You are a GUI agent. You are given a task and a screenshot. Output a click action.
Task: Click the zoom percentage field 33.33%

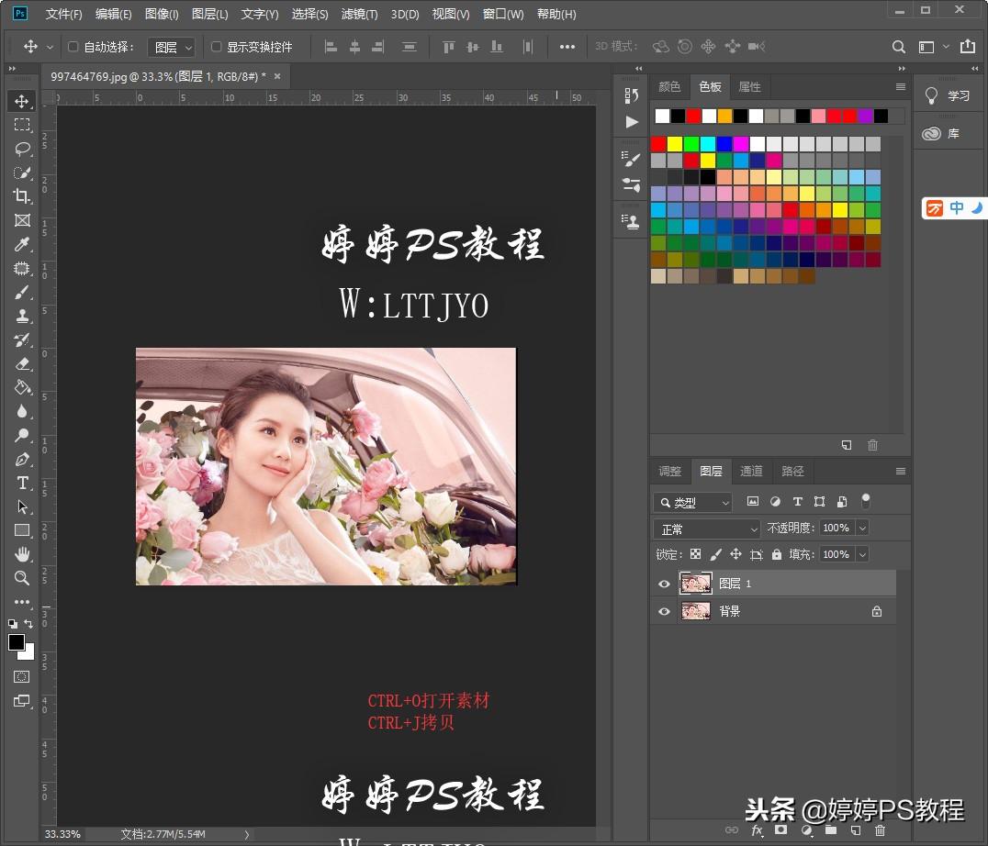(x=62, y=835)
